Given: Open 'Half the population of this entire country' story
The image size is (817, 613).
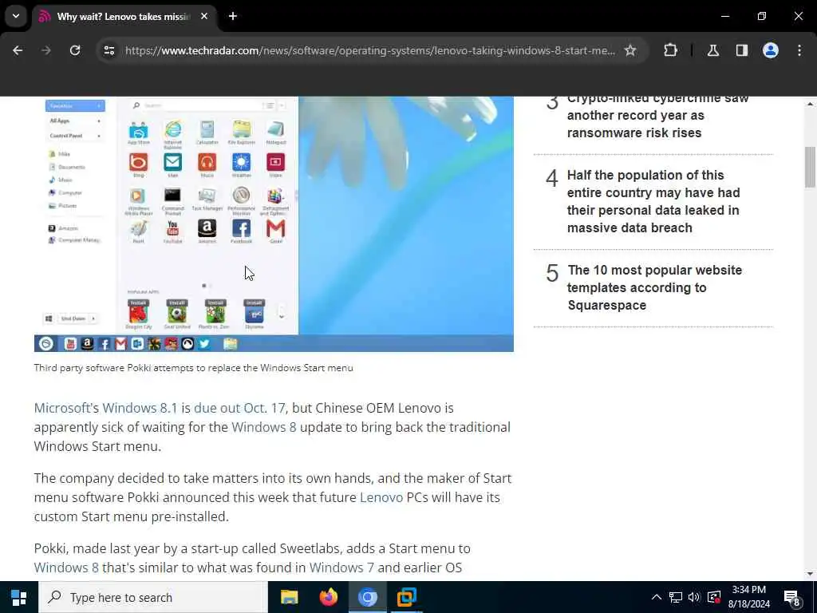Looking at the screenshot, I should [653, 201].
